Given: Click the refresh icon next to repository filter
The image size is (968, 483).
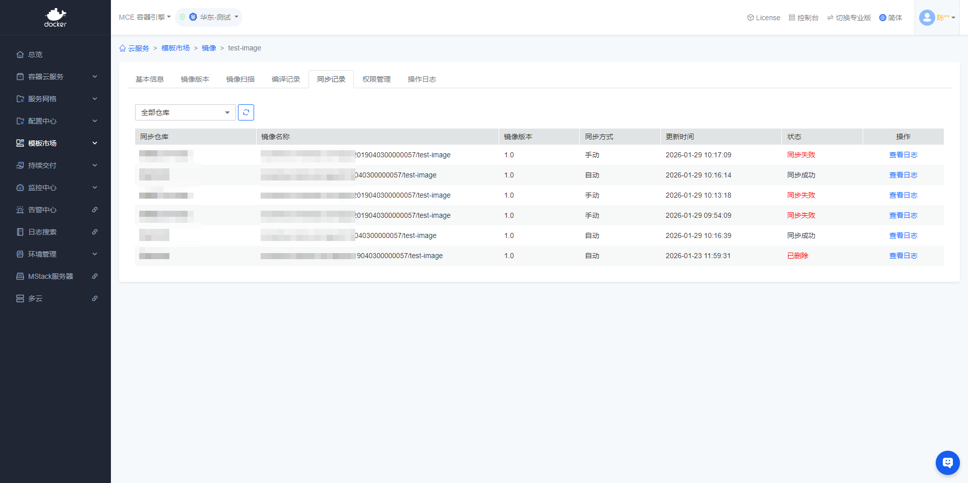Looking at the screenshot, I should pyautogui.click(x=246, y=112).
